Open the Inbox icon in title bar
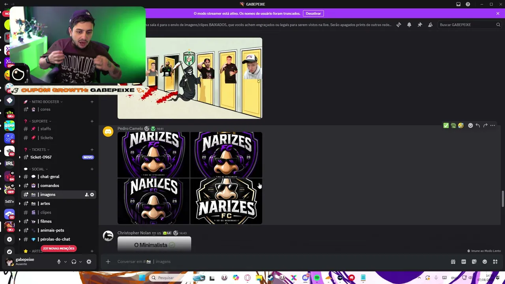 (x=458, y=4)
